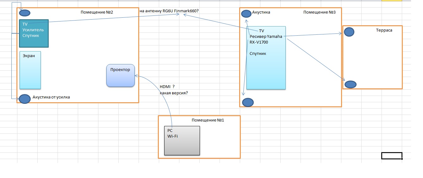423x178 pixels.
Task: Select the Проектор rounded shape
Action: 121,75
